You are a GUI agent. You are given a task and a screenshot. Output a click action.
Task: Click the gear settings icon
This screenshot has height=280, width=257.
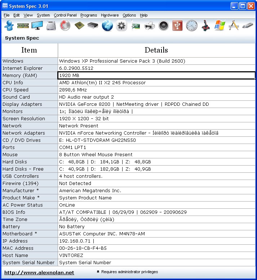(121, 26)
